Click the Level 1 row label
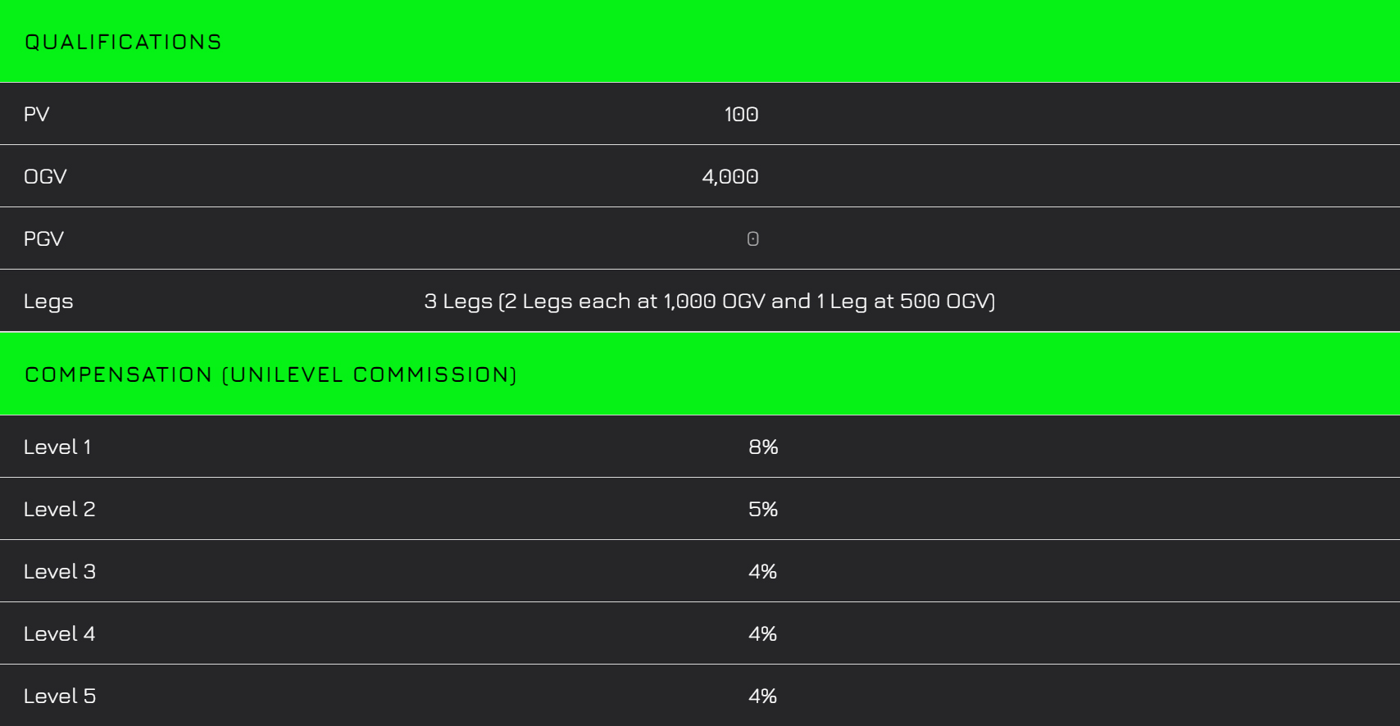Viewport: 1400px width, 726px height. (x=57, y=447)
